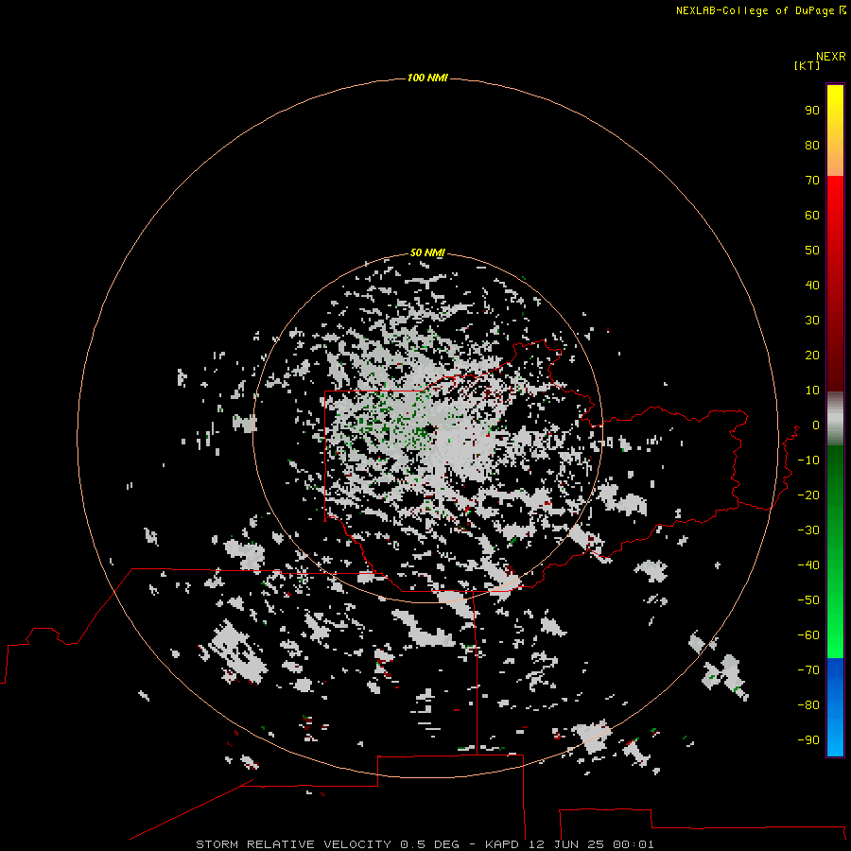851x851 pixels.
Task: Click the 50 NMI range ring label
Action: coord(427,252)
